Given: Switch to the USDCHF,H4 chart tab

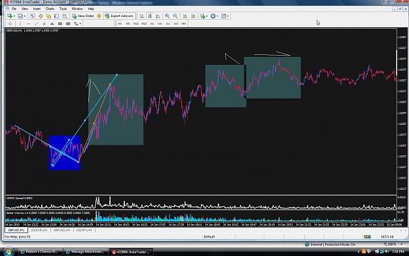Looking at the screenshot, I should pyautogui.click(x=39, y=230).
